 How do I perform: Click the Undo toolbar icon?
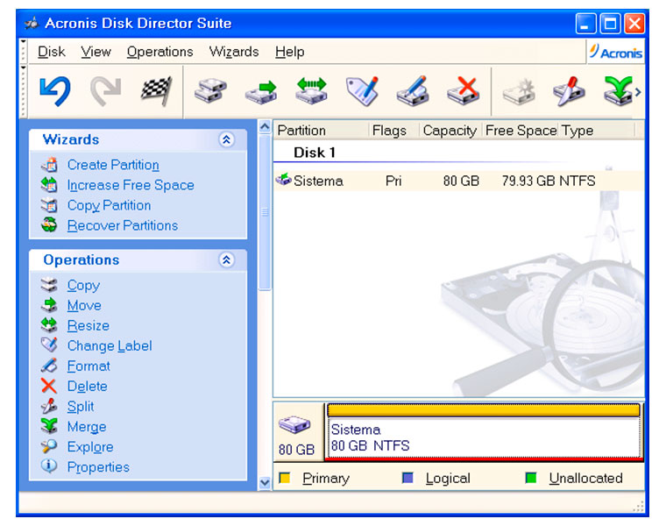[55, 90]
